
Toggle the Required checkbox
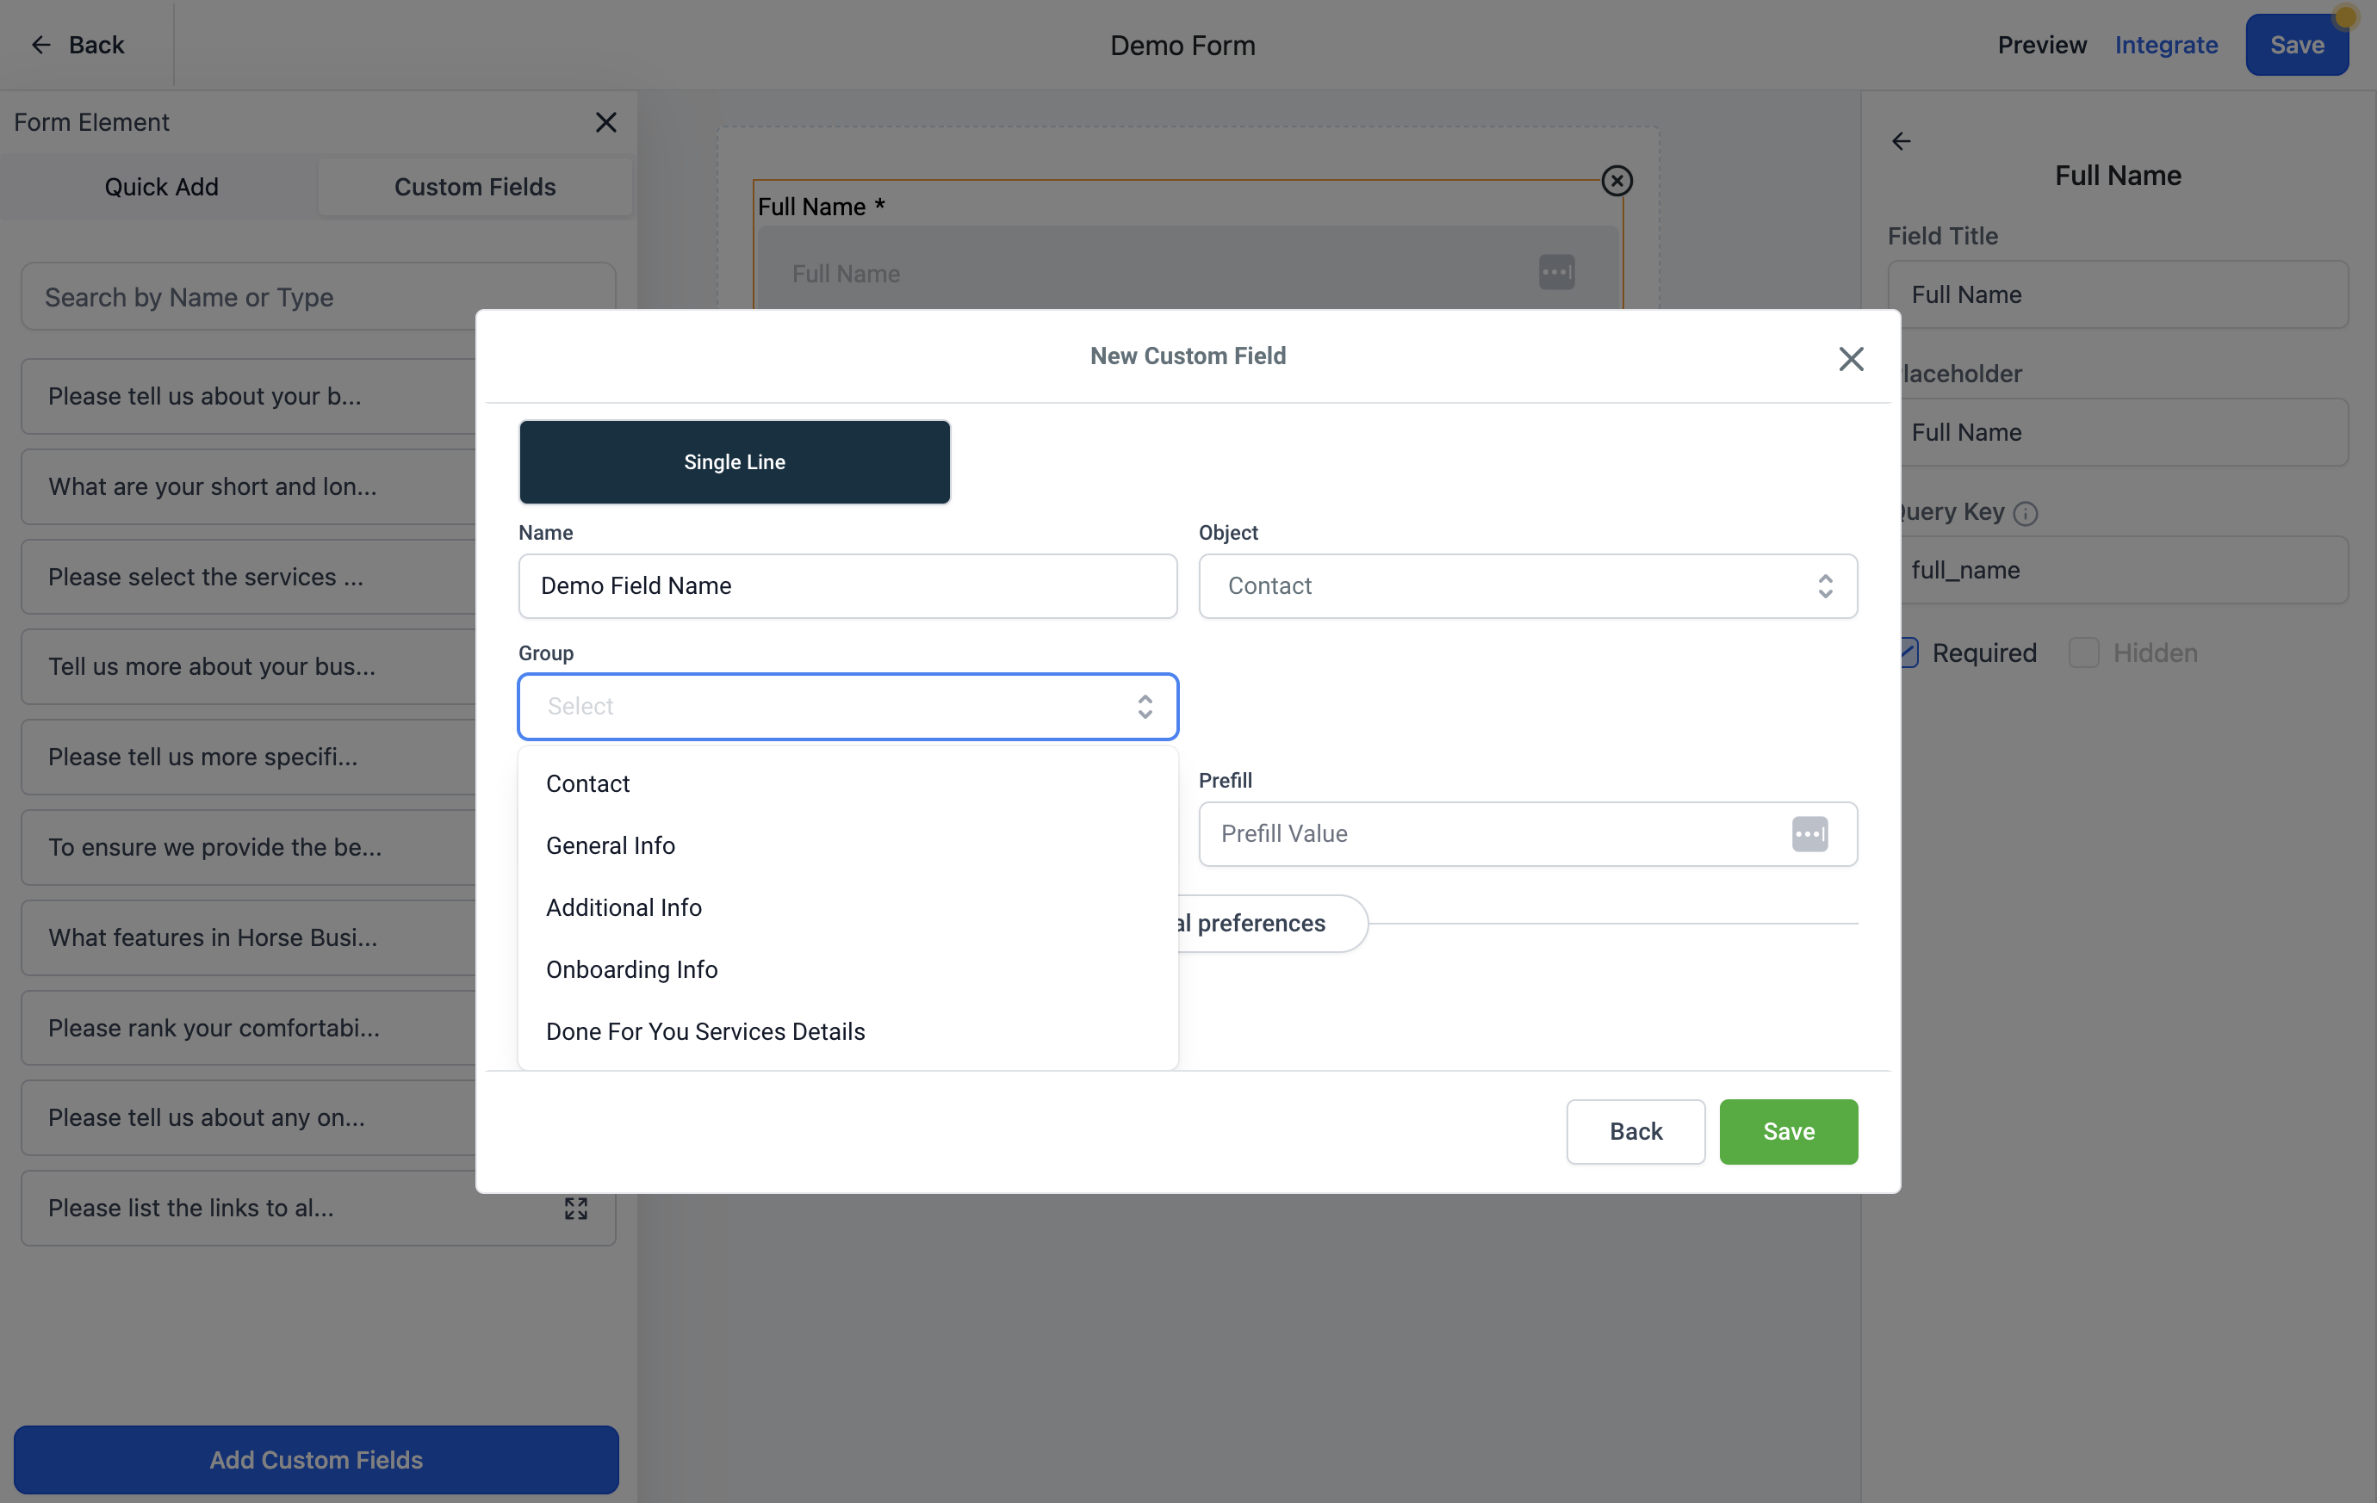click(x=1908, y=653)
